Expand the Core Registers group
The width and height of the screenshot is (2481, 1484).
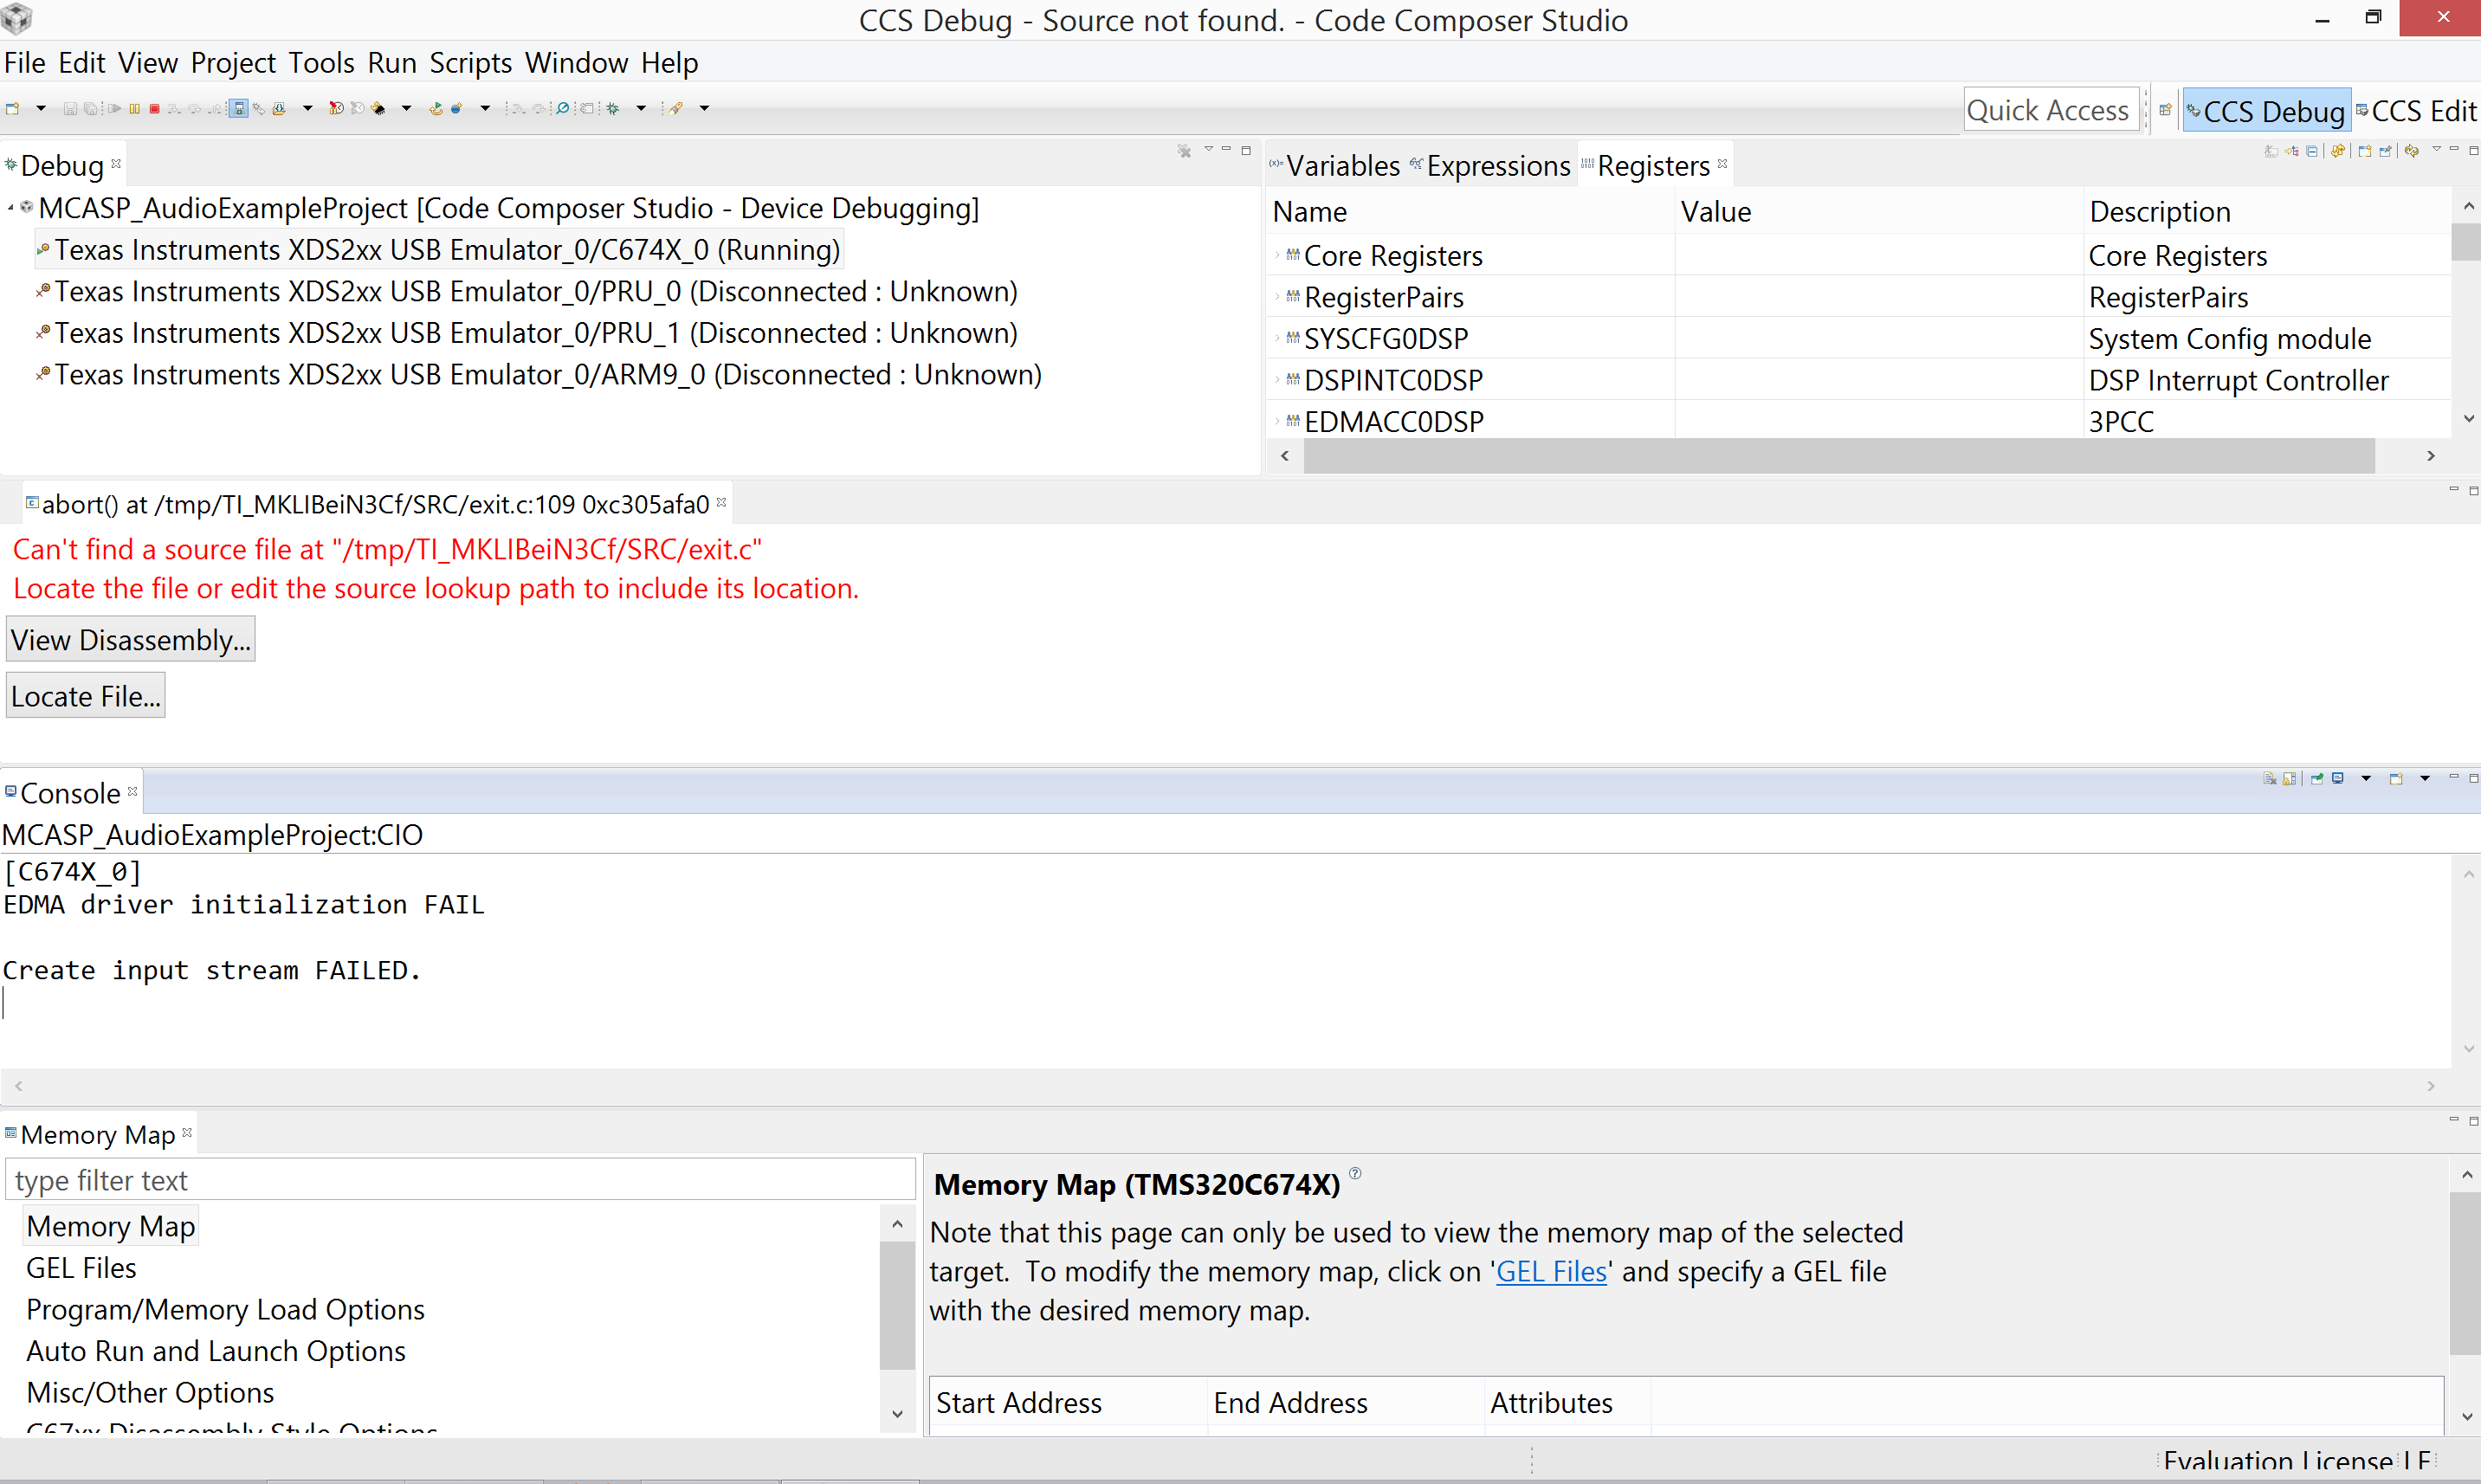(1277, 256)
